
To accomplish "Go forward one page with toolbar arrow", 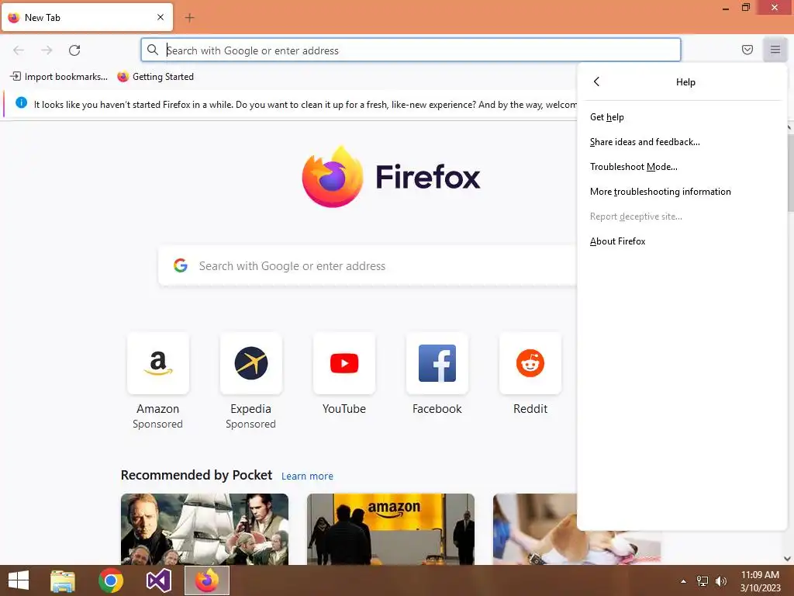I will pos(47,50).
